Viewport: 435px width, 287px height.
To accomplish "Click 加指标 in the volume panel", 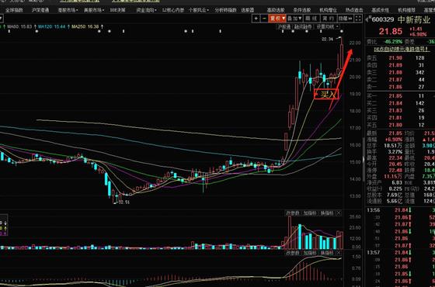I will [310, 213].
